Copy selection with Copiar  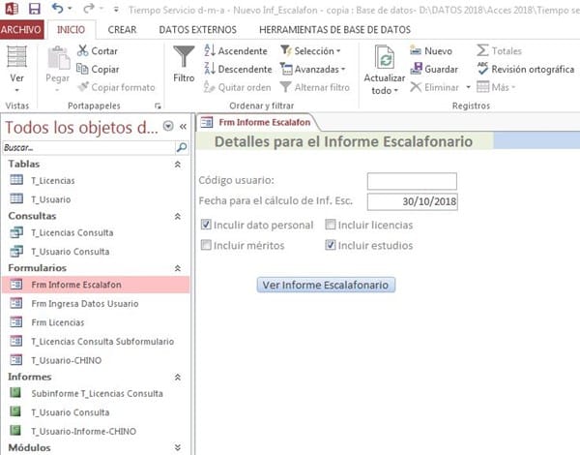point(98,69)
